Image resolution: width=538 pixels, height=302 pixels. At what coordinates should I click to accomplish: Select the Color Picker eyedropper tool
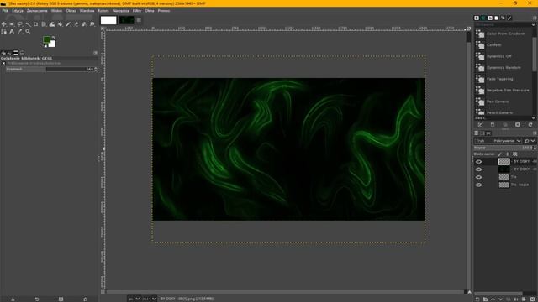(20, 32)
